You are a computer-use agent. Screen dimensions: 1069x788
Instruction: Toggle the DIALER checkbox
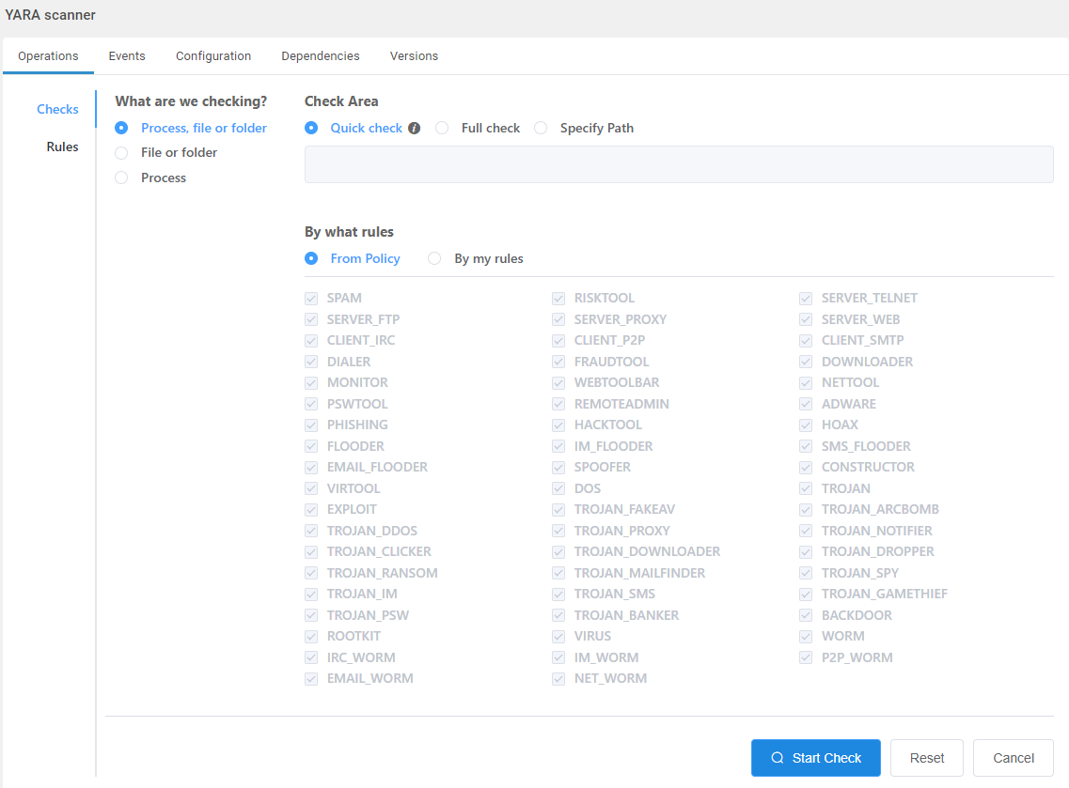pyautogui.click(x=311, y=362)
